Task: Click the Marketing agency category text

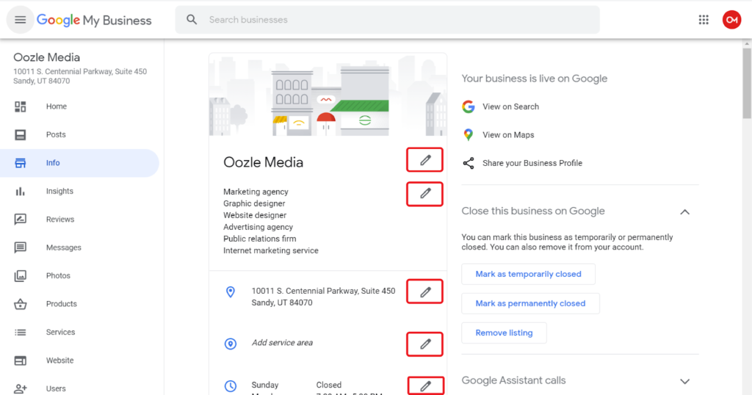Action: [256, 192]
